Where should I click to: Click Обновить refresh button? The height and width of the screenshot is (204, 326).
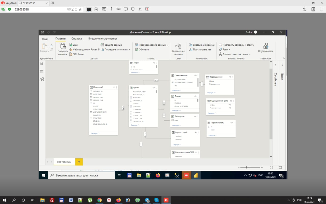(142, 49)
